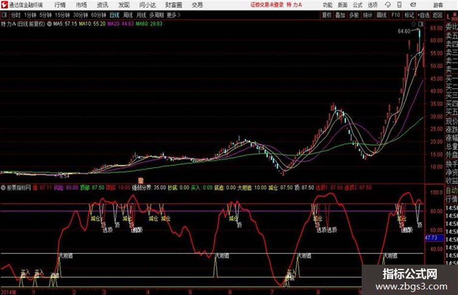The height and width of the screenshot is (295, 458).
Task: Open the 交易 menu
Action: 197,5
